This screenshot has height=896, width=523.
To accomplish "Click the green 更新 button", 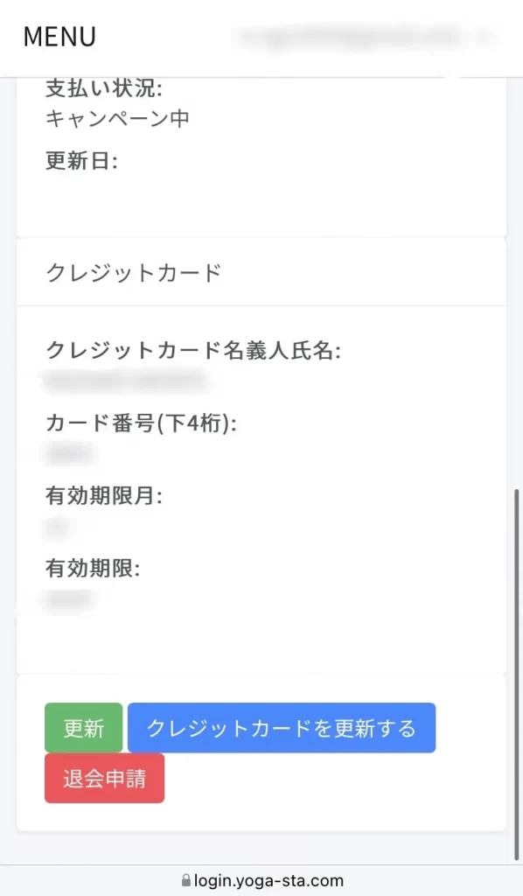I will click(83, 727).
